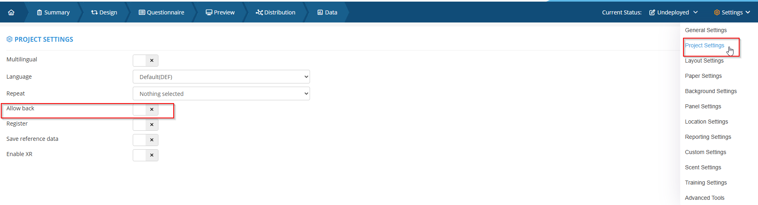Click the Questionnaire list icon
758x205 pixels.
[x=142, y=12]
